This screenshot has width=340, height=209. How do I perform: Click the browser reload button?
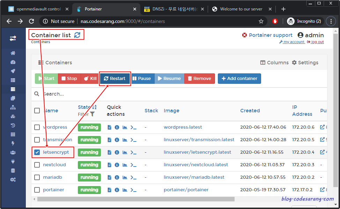click(31, 21)
